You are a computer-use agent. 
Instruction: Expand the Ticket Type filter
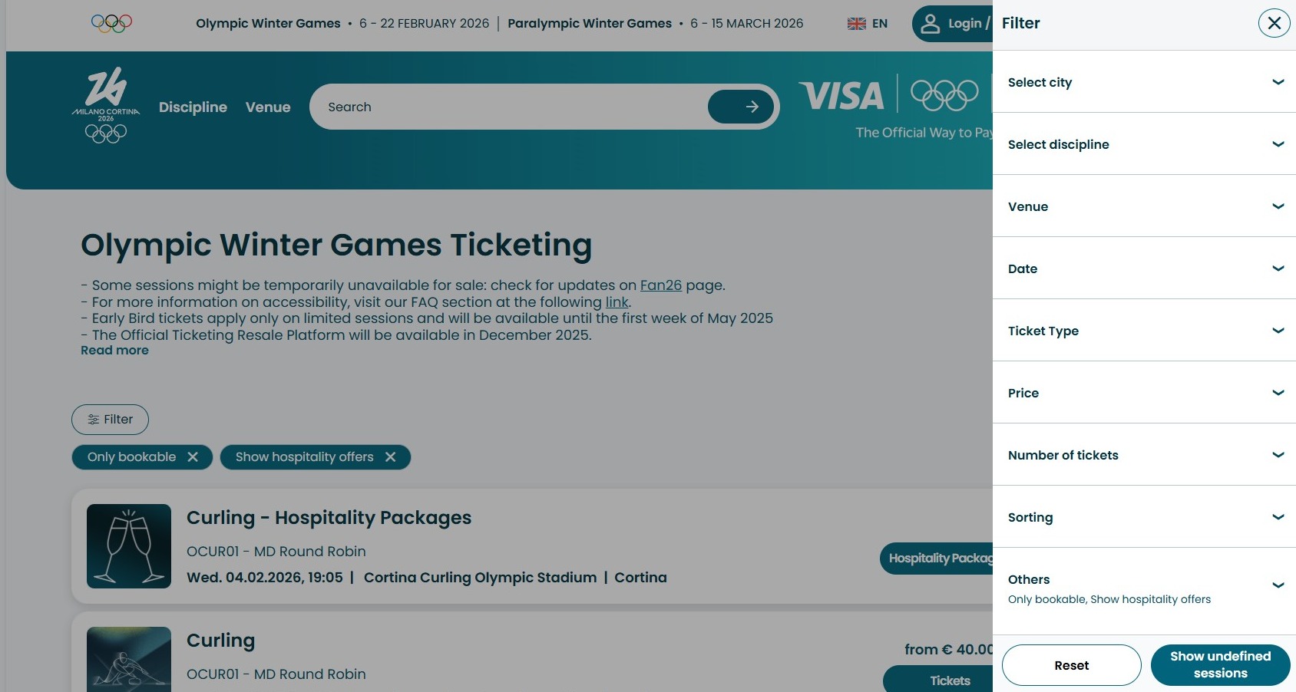coord(1144,331)
